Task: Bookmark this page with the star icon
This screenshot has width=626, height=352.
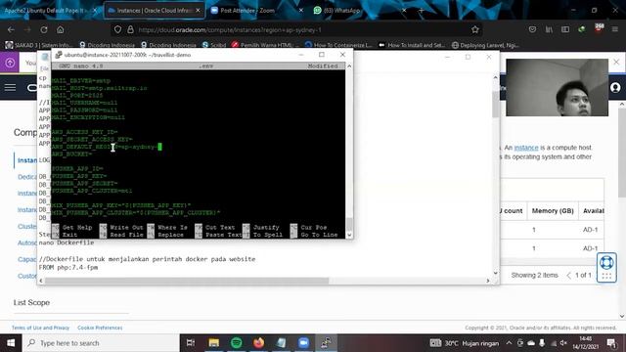Action: coord(474,29)
